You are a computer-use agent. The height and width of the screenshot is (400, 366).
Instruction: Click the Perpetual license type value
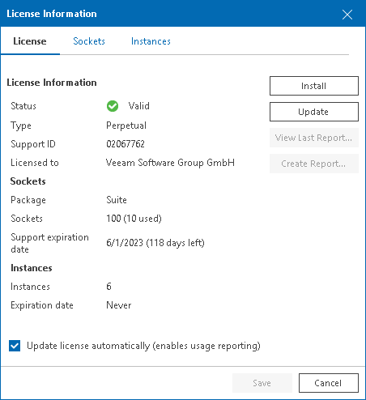tap(126, 126)
